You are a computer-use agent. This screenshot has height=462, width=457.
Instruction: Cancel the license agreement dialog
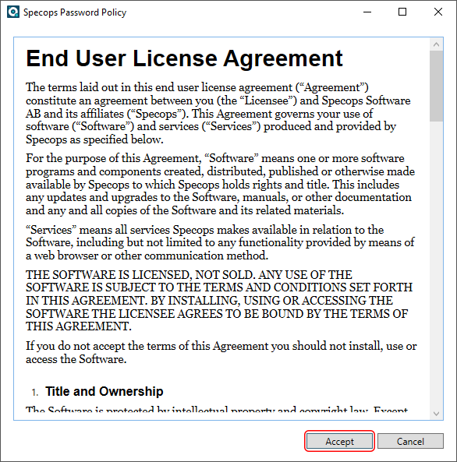(x=410, y=441)
